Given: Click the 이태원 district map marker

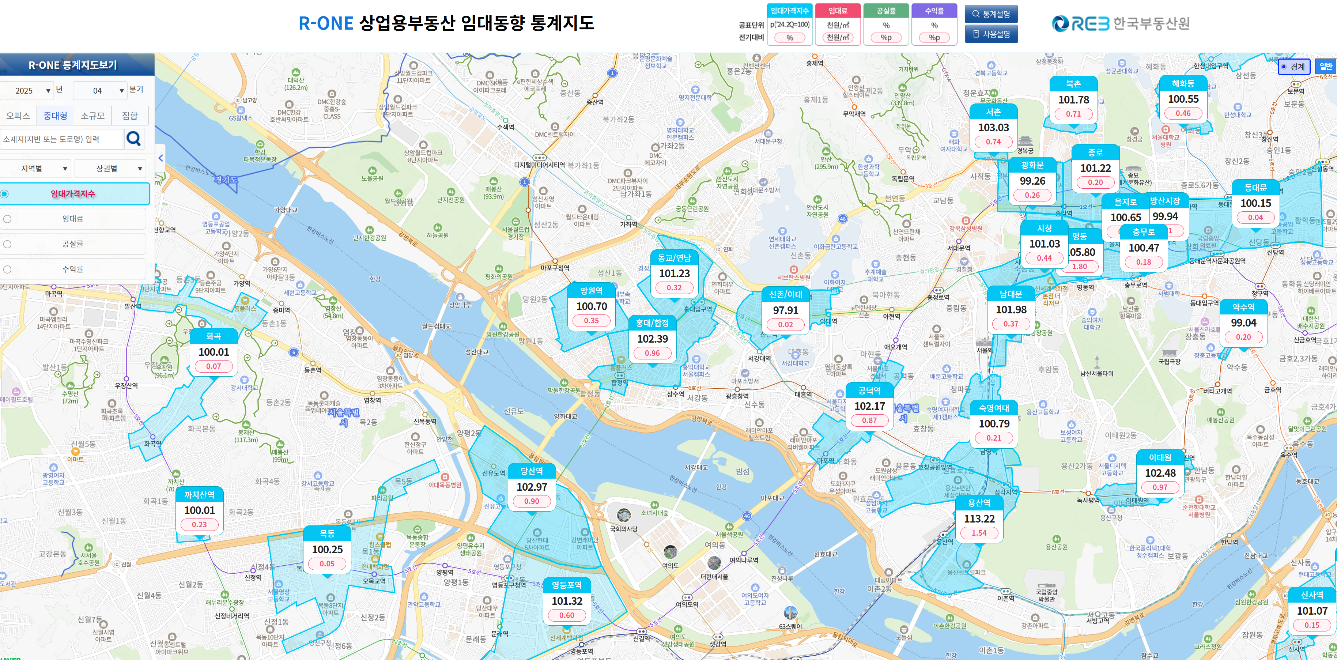Looking at the screenshot, I should click(1160, 472).
